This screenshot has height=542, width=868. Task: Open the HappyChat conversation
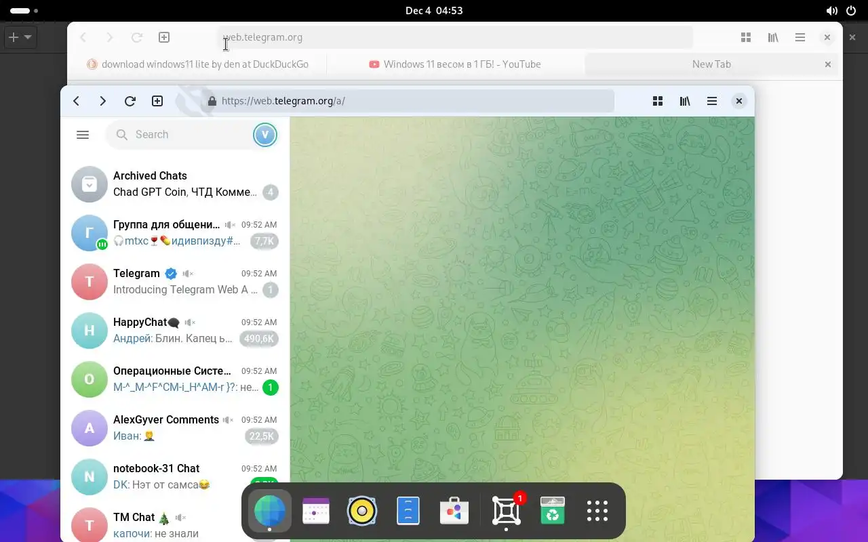pos(175,331)
